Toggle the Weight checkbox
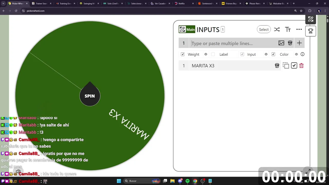This screenshot has height=185, width=329. point(183,54)
